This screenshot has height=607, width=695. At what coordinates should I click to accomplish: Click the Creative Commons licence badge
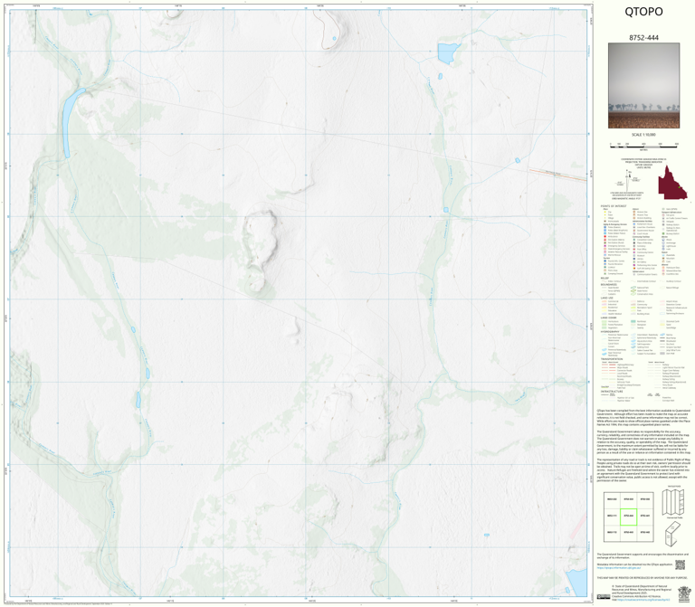click(604, 597)
